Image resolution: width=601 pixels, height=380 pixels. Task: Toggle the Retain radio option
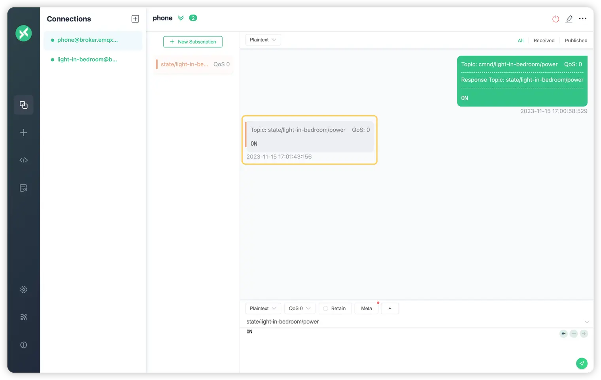coord(326,309)
